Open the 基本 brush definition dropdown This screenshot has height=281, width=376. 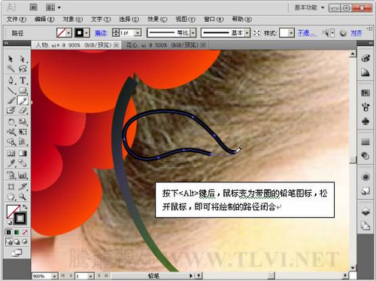(x=247, y=33)
